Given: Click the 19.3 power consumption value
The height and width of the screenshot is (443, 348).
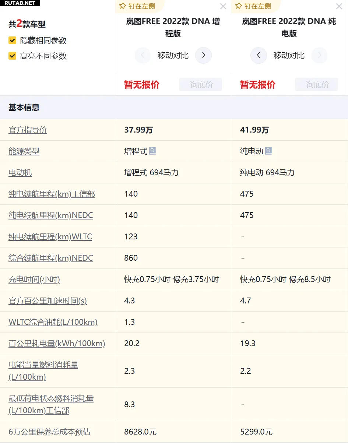Looking at the screenshot, I should click(248, 344).
